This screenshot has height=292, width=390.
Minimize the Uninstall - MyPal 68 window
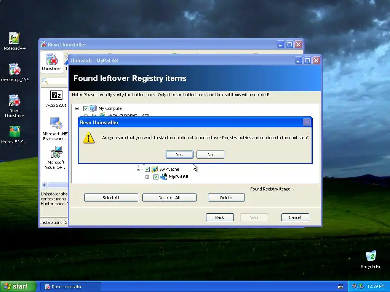298,60
